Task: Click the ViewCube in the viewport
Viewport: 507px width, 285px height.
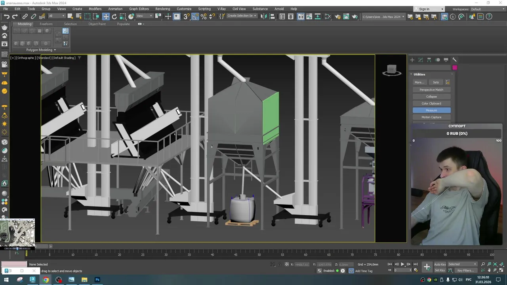Action: 392,70
